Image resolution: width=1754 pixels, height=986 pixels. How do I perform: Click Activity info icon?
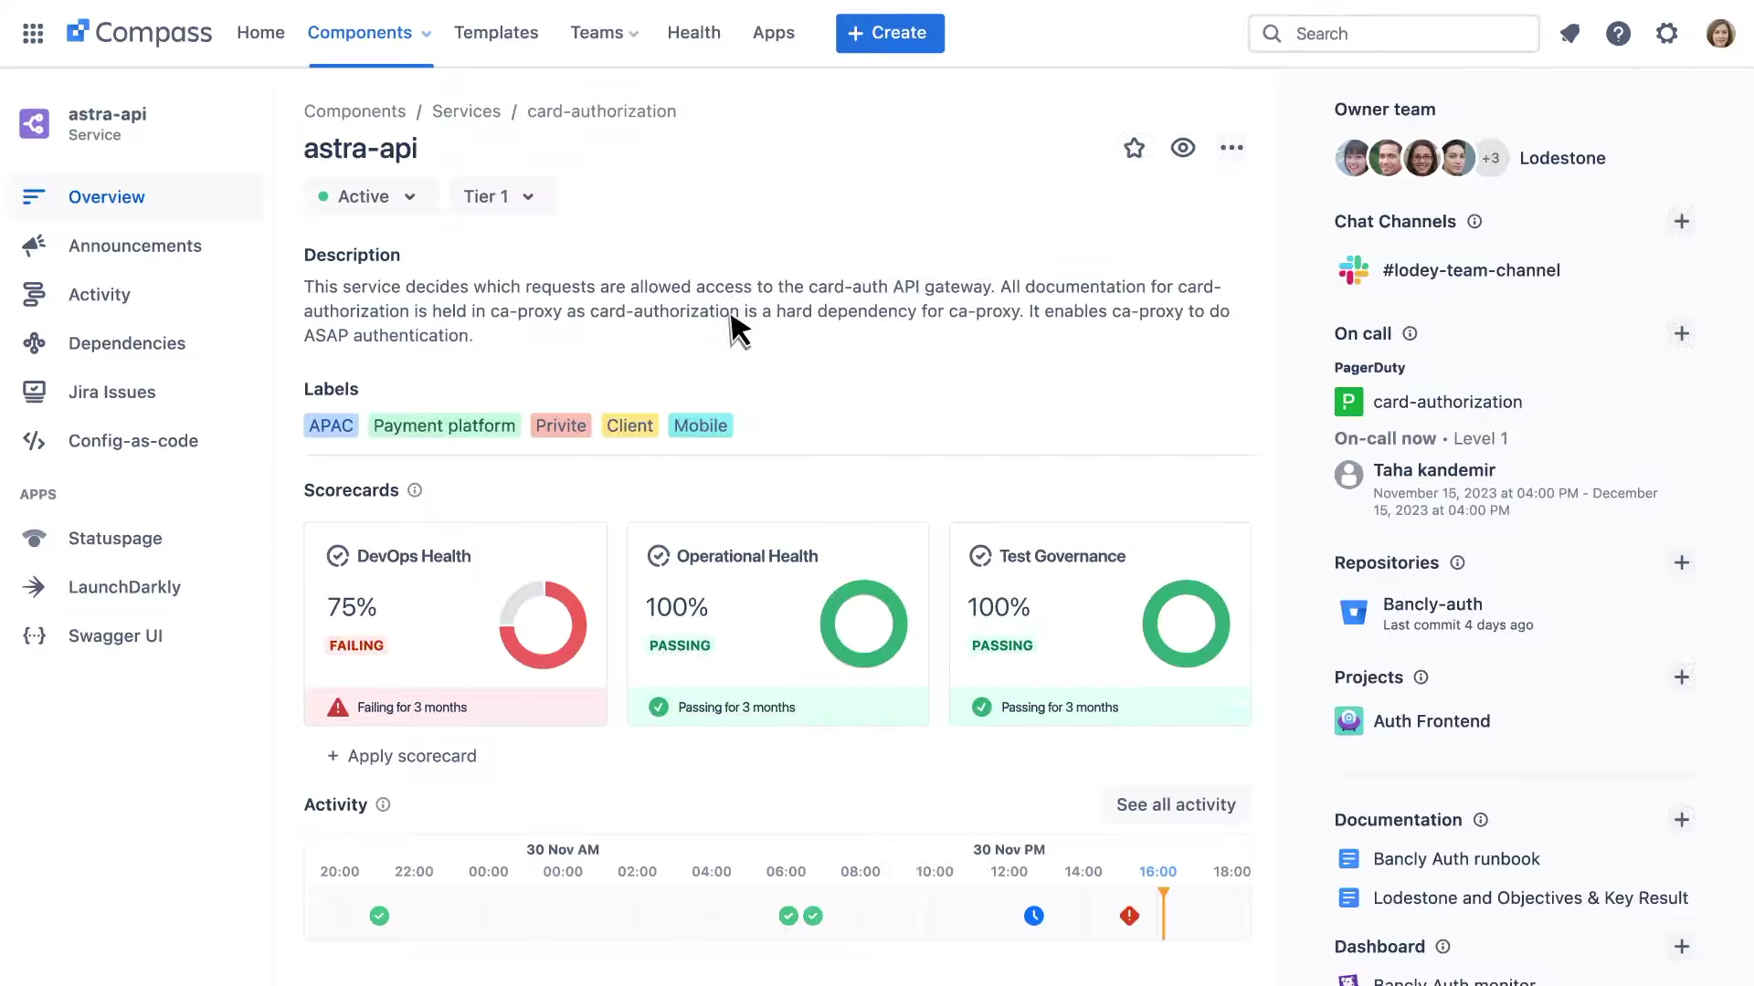pyautogui.click(x=384, y=804)
